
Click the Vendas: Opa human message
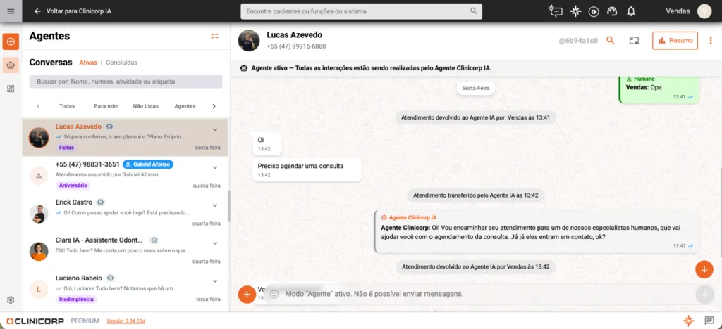click(x=659, y=89)
